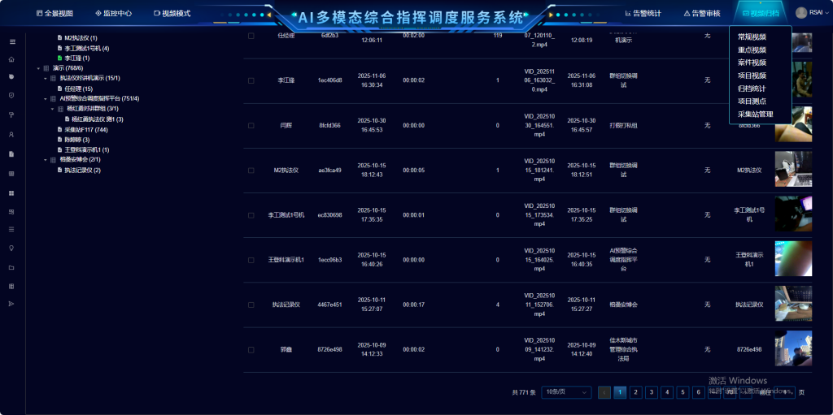Open the 告警统计 navigation button

643,14
